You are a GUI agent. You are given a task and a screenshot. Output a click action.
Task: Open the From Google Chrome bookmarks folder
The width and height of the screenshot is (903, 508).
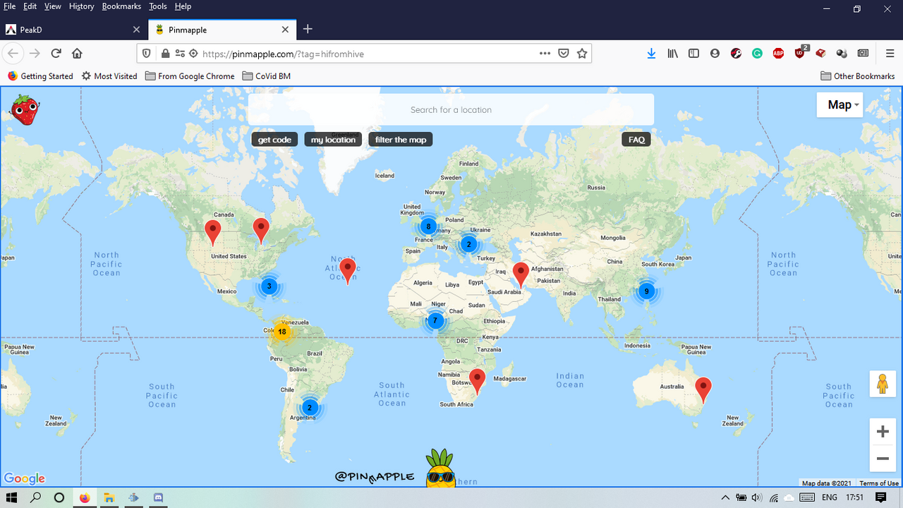tap(190, 76)
